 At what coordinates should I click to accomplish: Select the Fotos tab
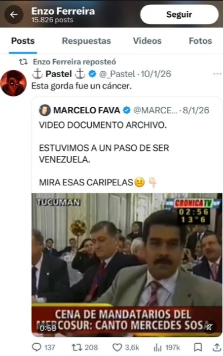pos(200,41)
